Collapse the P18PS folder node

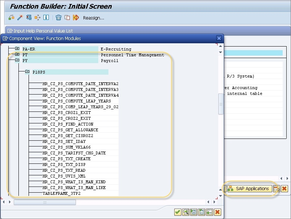[27, 72]
